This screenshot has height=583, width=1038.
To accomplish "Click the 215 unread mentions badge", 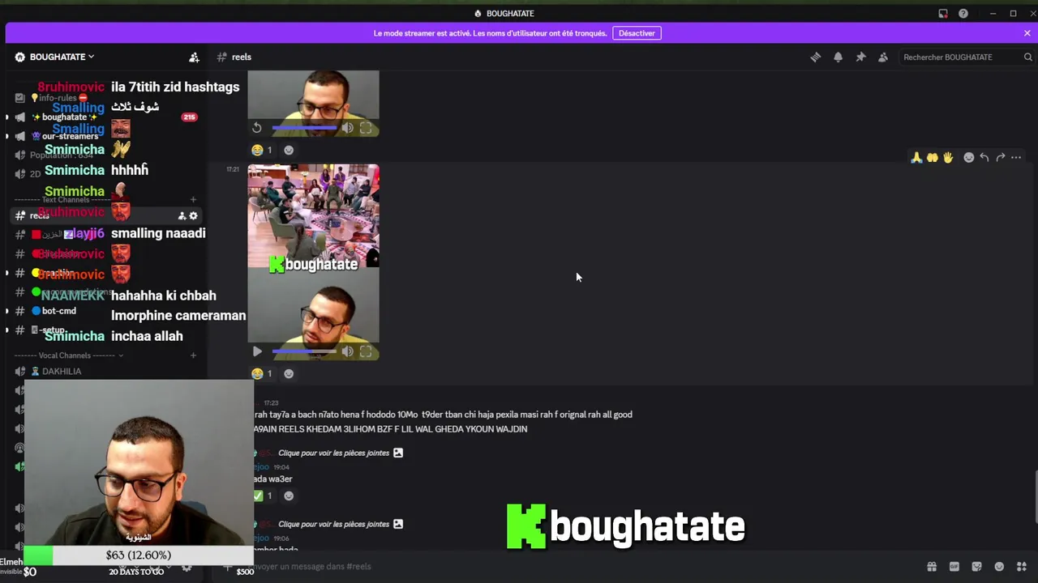I will 189,117.
